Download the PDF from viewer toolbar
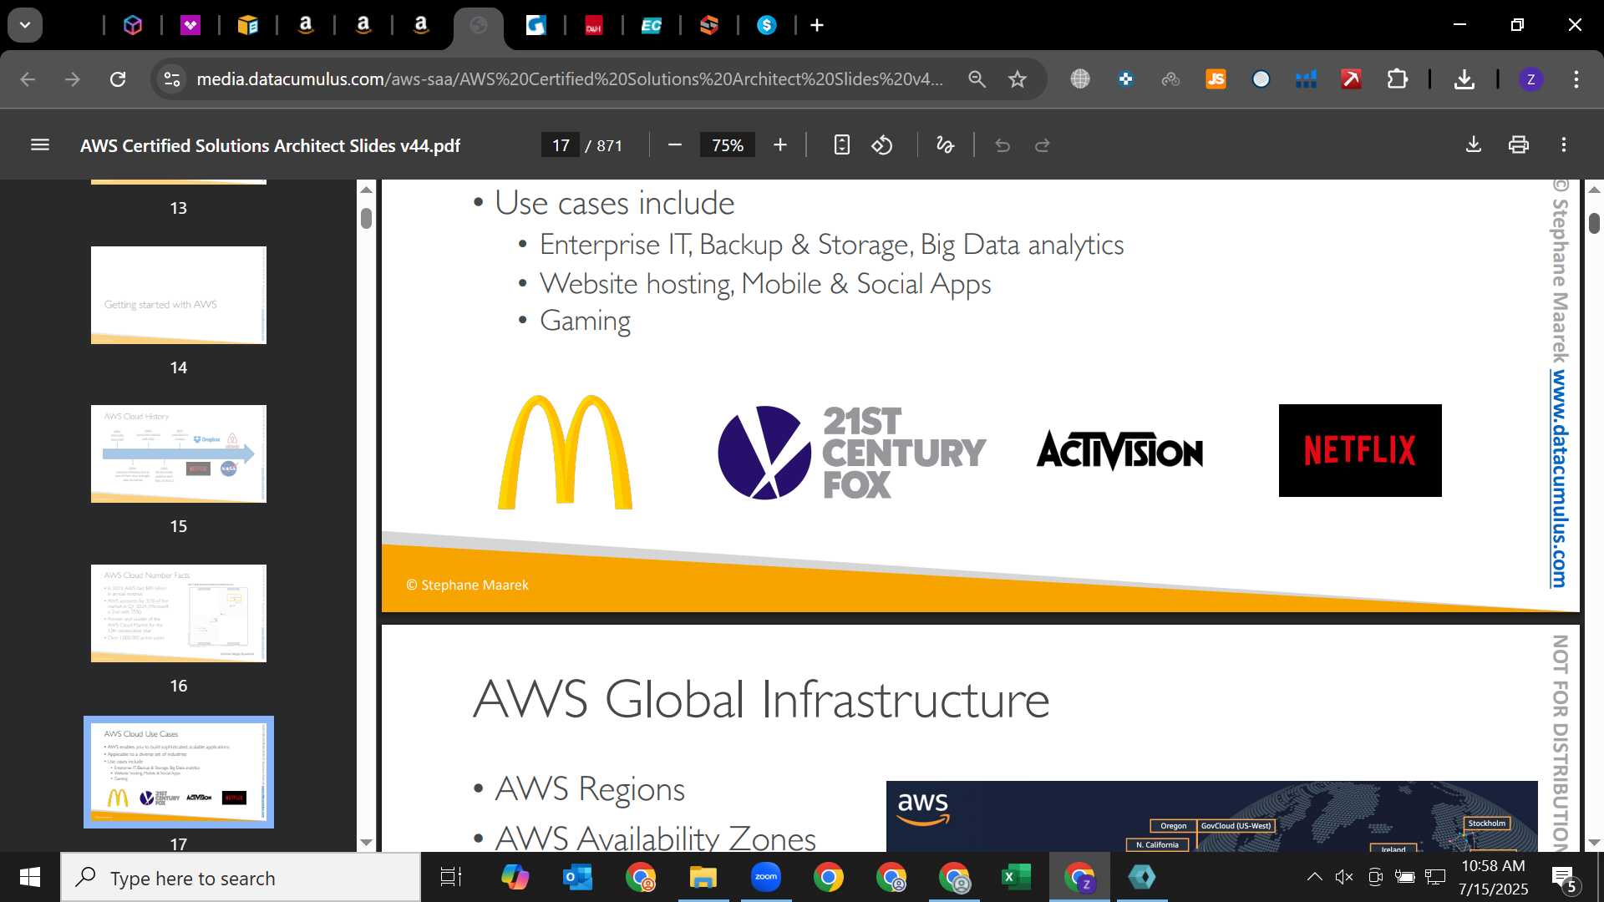 [x=1474, y=145]
